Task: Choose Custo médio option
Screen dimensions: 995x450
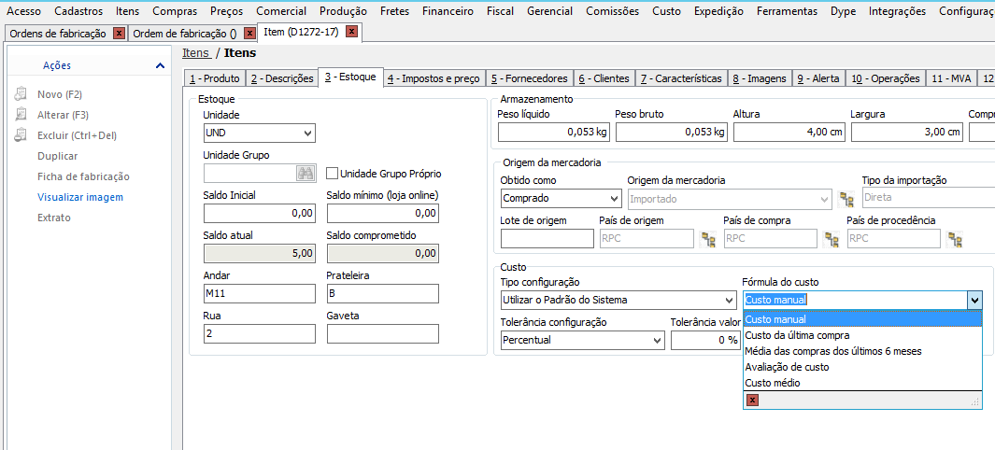Action: click(862, 383)
